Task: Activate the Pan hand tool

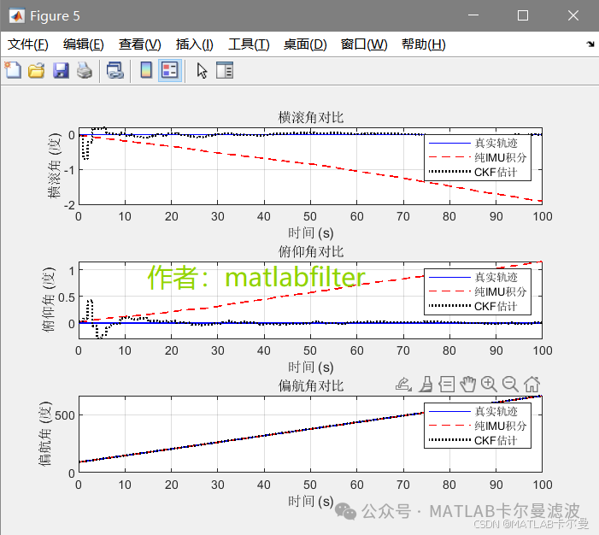Action: 467,384
